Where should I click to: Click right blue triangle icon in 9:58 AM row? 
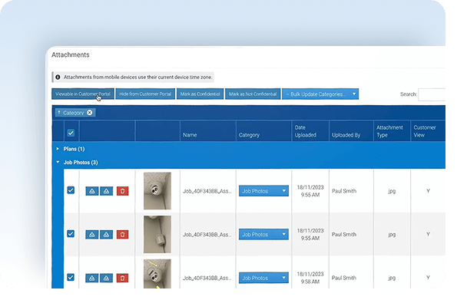pyautogui.click(x=107, y=278)
